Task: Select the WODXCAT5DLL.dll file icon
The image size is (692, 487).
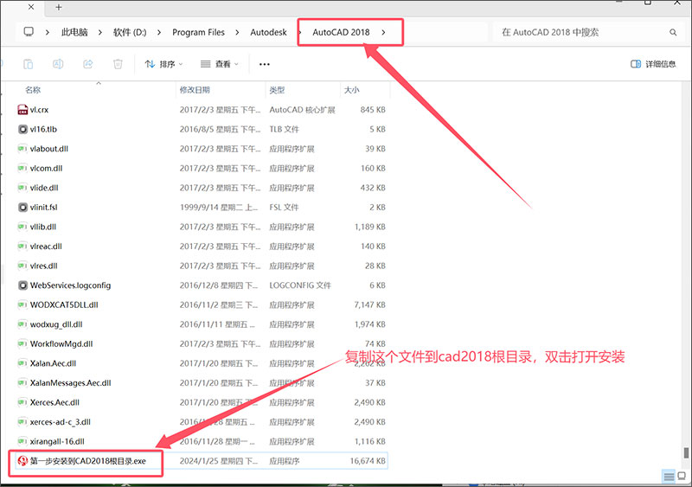Action: (x=22, y=304)
